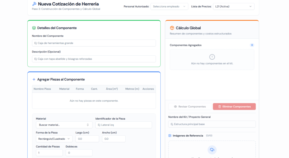Click the exclamation icon in empty components box

(x=212, y=57)
